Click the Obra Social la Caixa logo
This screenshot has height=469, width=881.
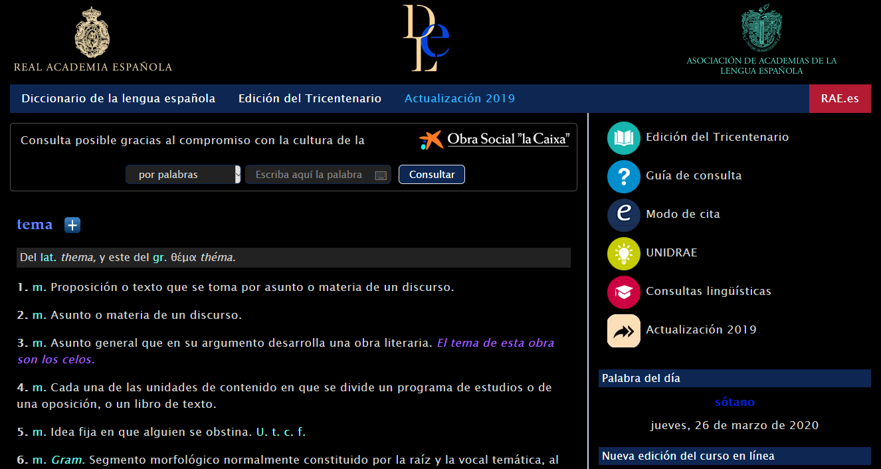coord(494,139)
